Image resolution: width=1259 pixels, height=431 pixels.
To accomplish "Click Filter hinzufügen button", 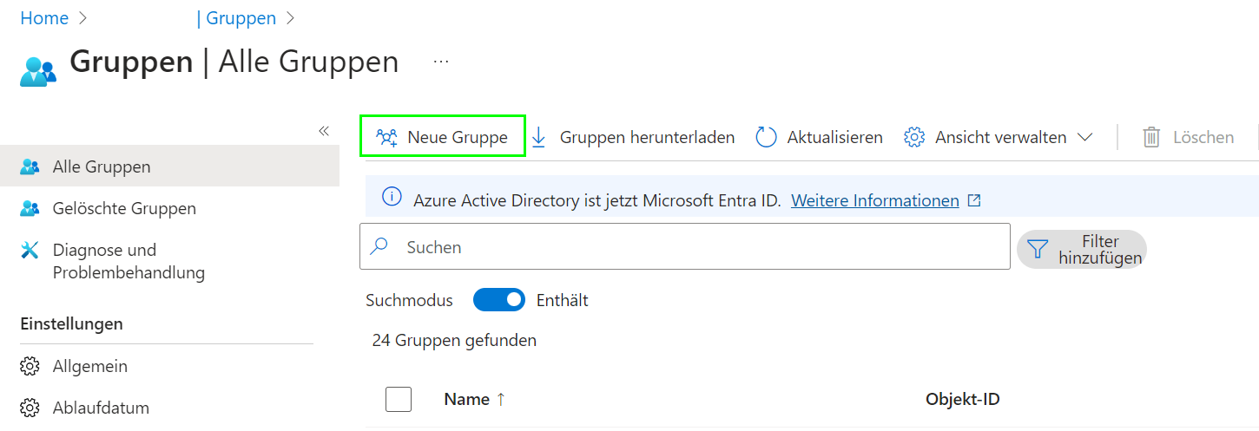I will pos(1082,250).
